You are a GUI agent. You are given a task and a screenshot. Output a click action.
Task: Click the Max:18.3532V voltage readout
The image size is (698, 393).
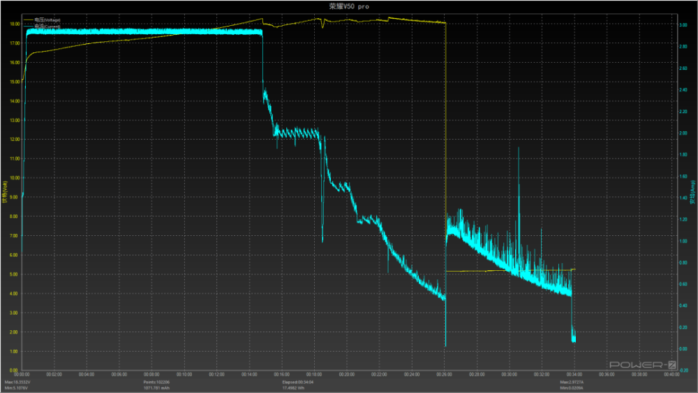[x=18, y=382]
